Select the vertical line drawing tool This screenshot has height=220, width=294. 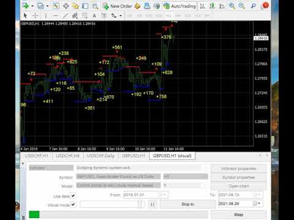point(46,16)
